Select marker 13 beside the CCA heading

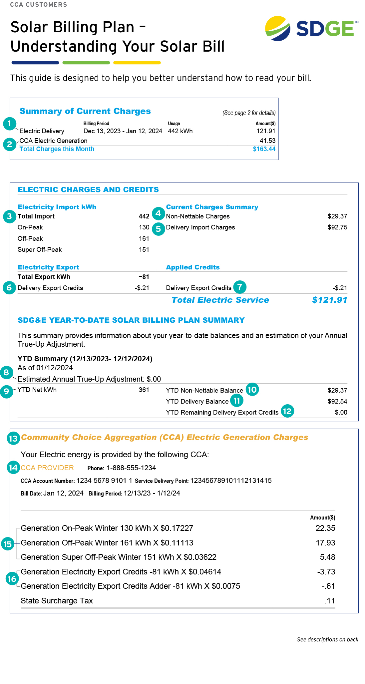coord(13,439)
